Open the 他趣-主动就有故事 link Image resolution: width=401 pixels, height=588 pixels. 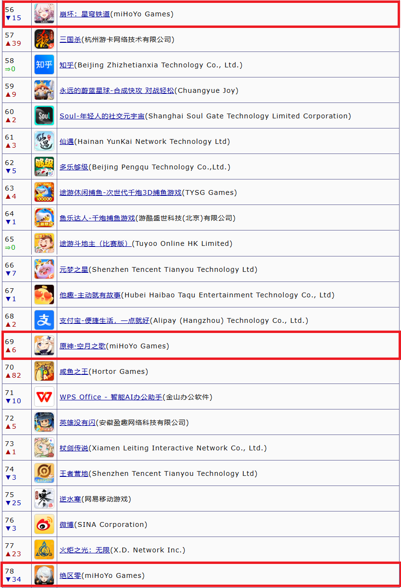click(x=90, y=295)
